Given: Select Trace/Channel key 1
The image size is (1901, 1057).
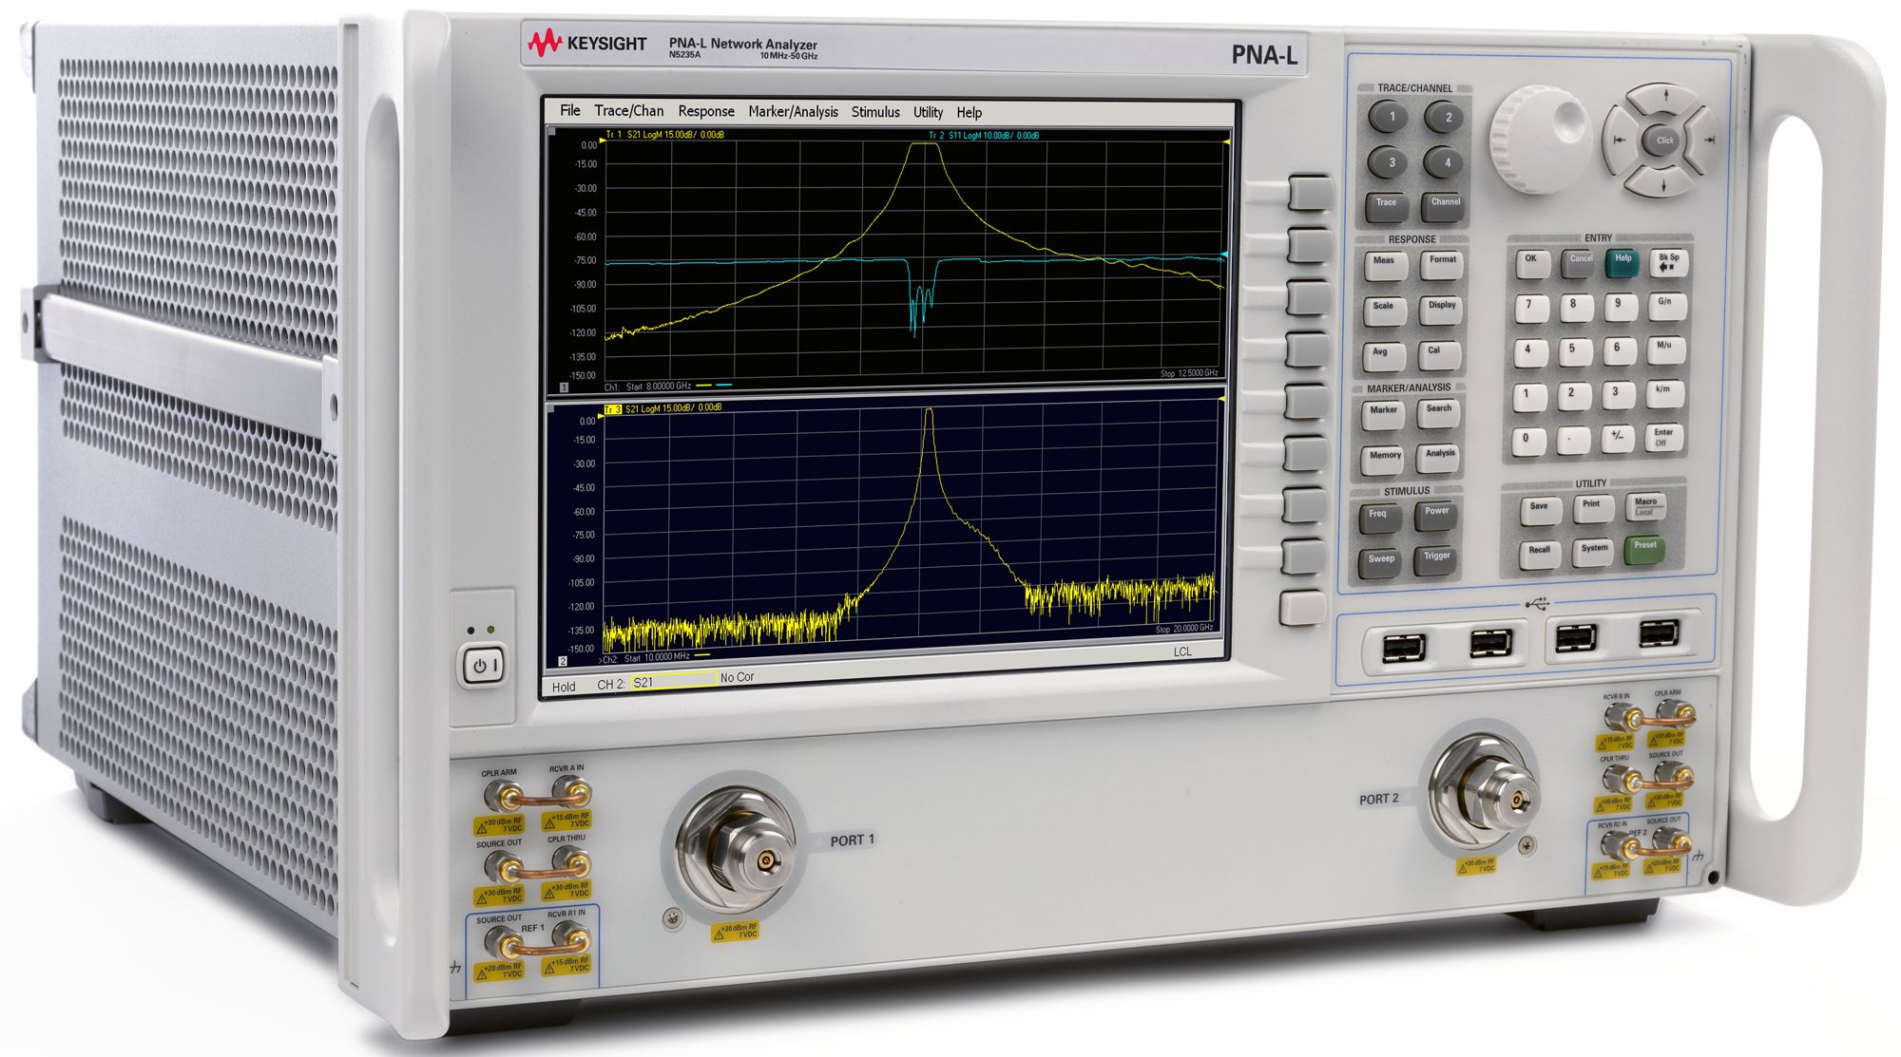Looking at the screenshot, I should pyautogui.click(x=1392, y=118).
